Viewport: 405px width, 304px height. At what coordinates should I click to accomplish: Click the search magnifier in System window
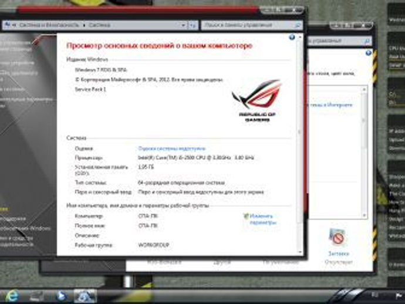298,25
